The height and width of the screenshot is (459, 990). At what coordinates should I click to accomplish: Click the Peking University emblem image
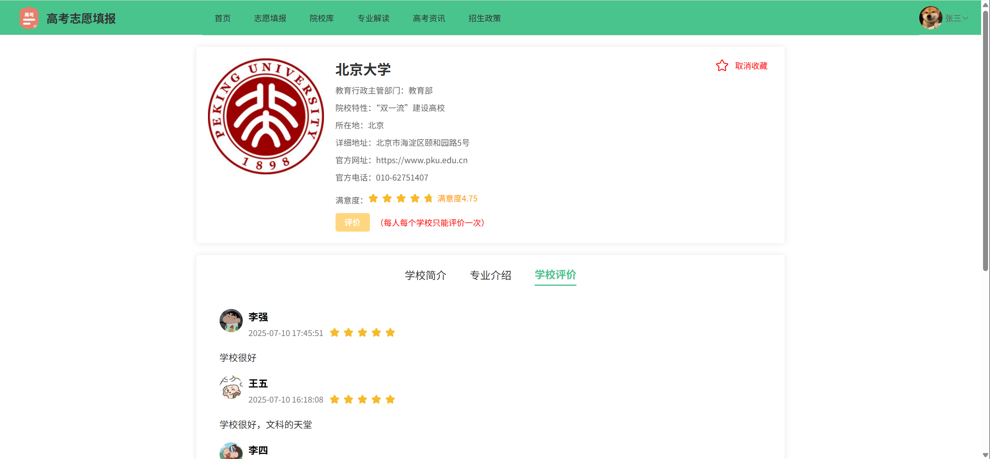tap(266, 116)
